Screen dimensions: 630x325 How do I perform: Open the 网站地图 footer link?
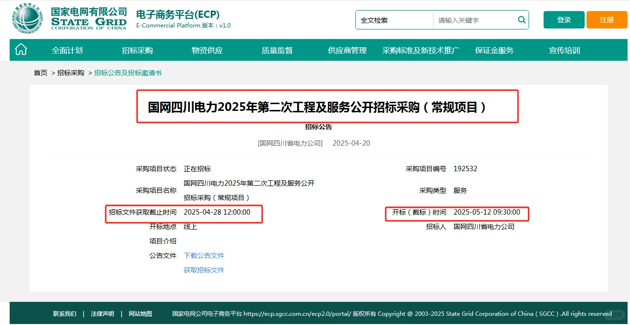(x=140, y=313)
